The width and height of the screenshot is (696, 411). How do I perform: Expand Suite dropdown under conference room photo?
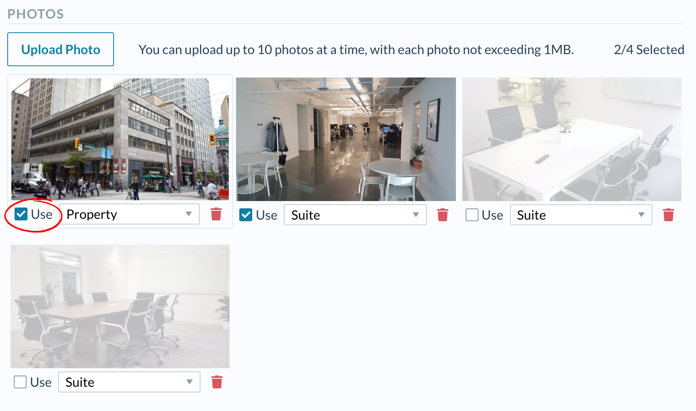pos(129,382)
